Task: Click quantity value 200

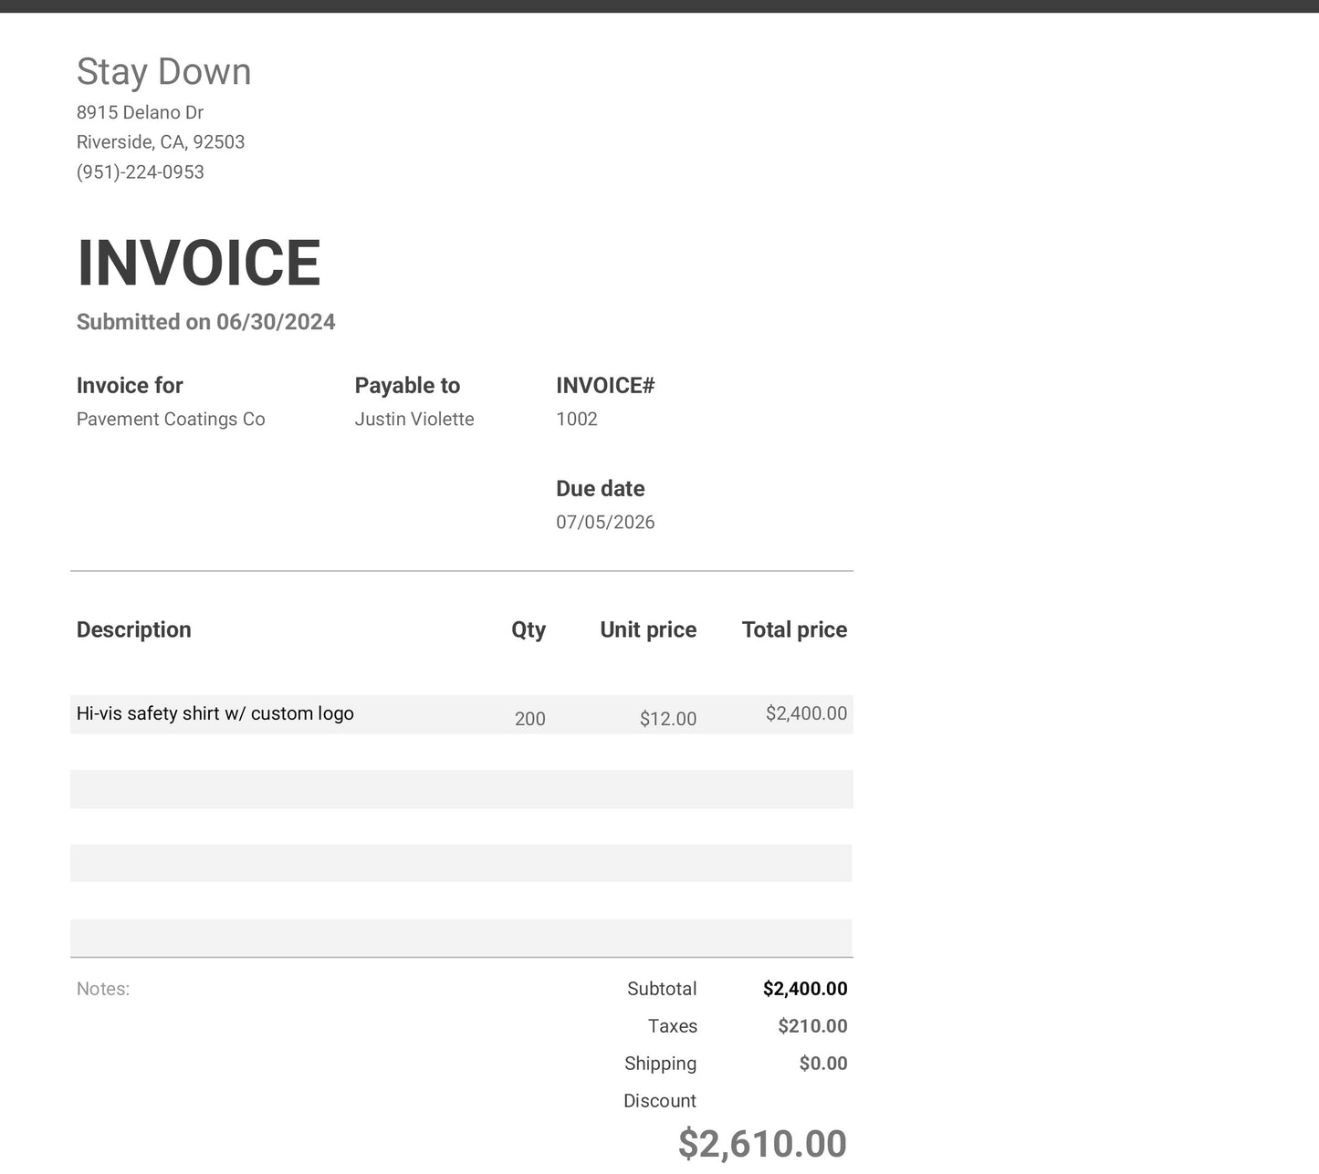Action: tap(530, 719)
